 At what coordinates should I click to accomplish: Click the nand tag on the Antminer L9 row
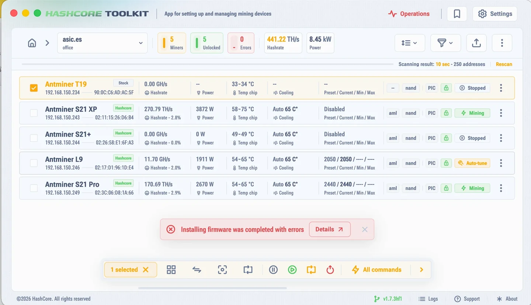(x=411, y=163)
